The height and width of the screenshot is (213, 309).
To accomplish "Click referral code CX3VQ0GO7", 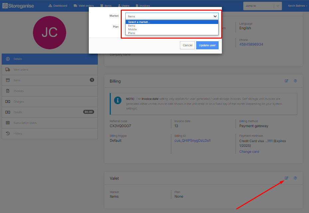I will pos(120,126).
